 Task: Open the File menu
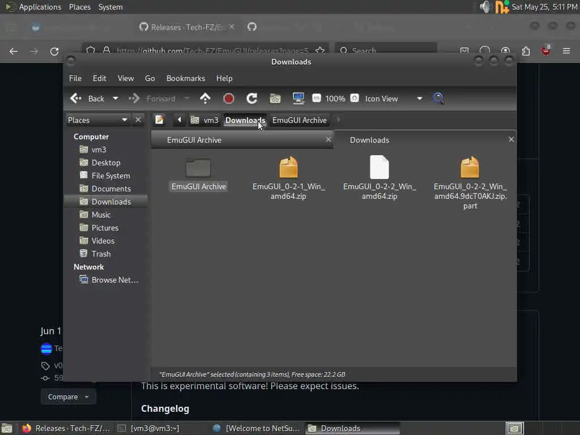(75, 78)
